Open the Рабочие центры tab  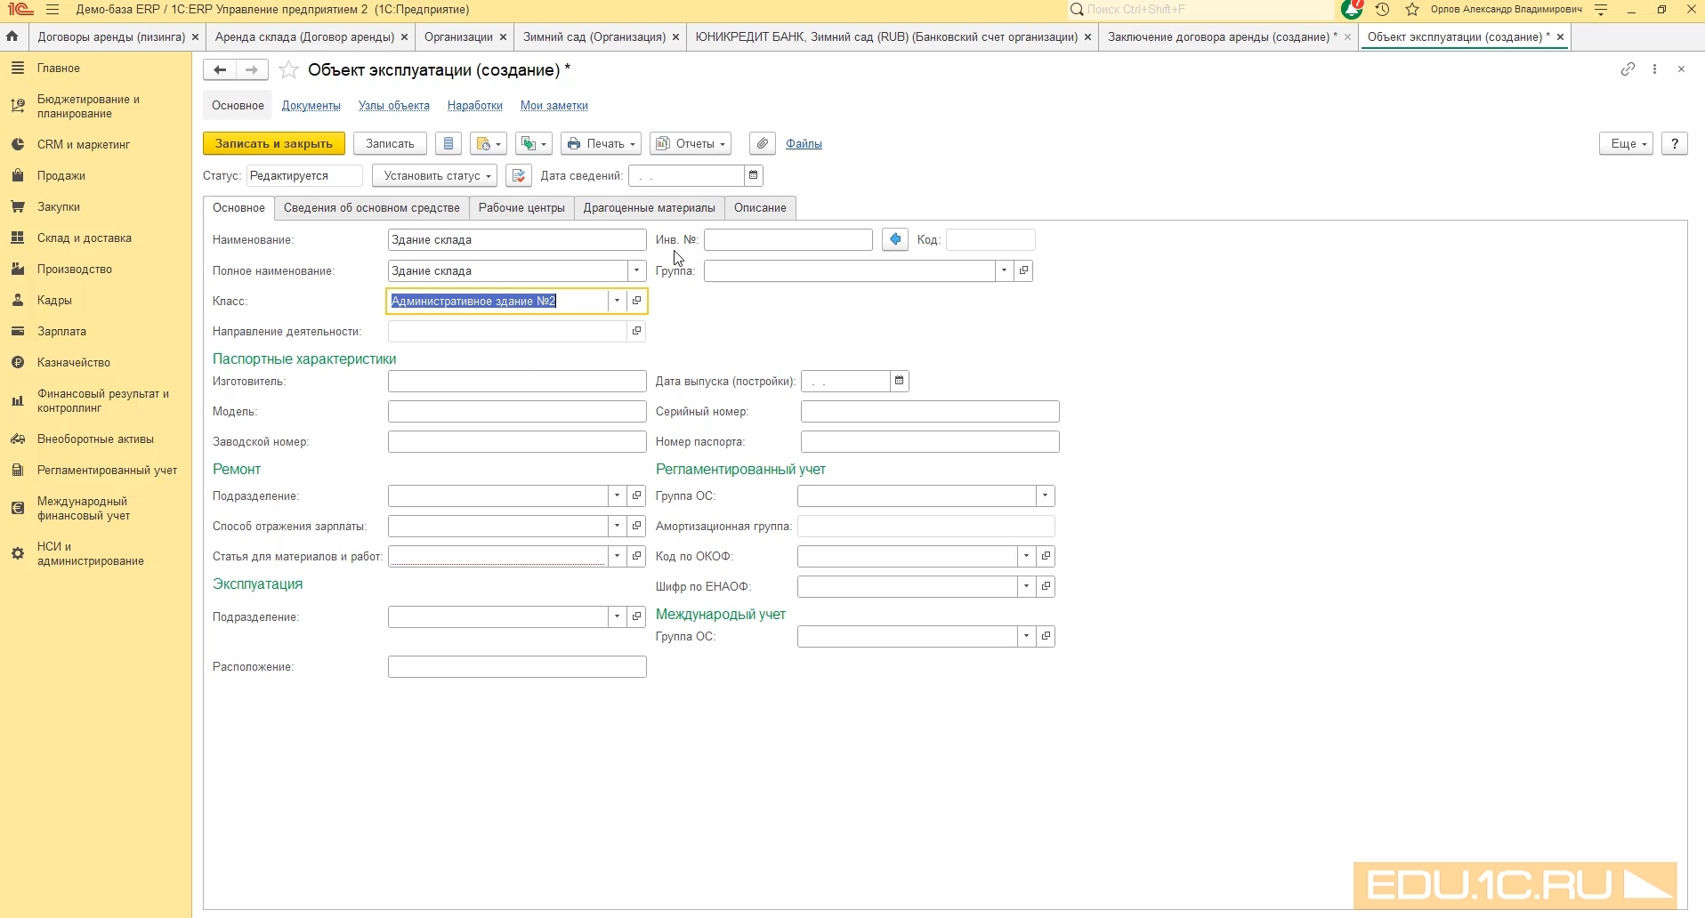point(521,208)
